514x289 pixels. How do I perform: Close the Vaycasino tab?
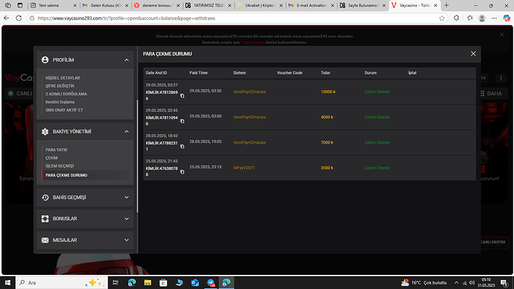point(435,5)
